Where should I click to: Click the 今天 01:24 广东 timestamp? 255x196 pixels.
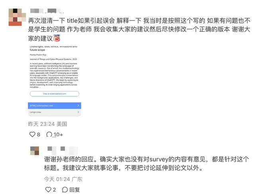pos(63,179)
